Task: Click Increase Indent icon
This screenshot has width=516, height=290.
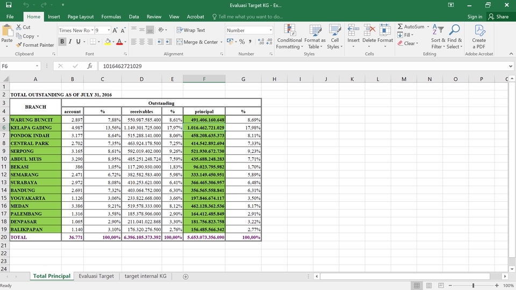Action: 169,42
